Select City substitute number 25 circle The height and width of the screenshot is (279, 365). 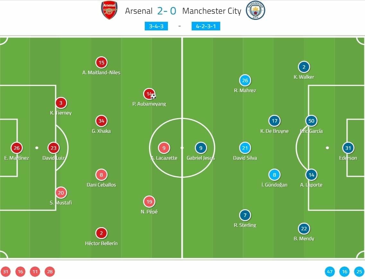point(359,272)
